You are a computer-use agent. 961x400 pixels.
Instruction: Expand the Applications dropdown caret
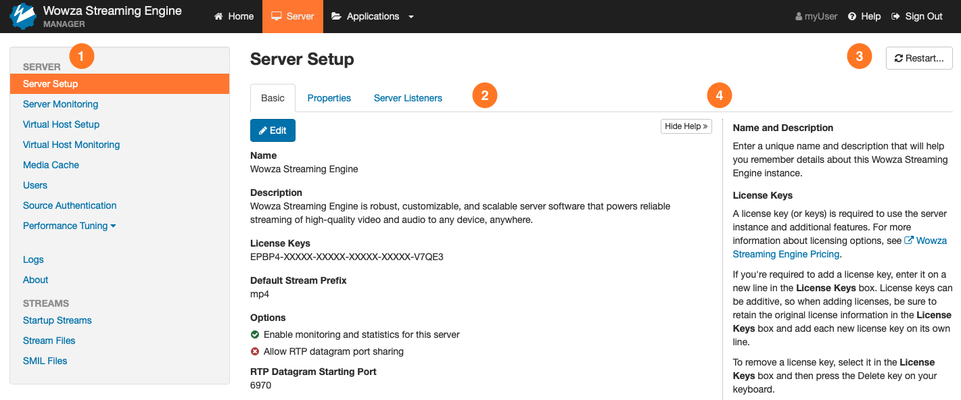click(411, 17)
